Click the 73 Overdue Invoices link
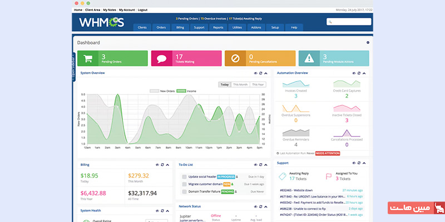Image resolution: width=445 pixels, height=222 pixels. click(214, 19)
